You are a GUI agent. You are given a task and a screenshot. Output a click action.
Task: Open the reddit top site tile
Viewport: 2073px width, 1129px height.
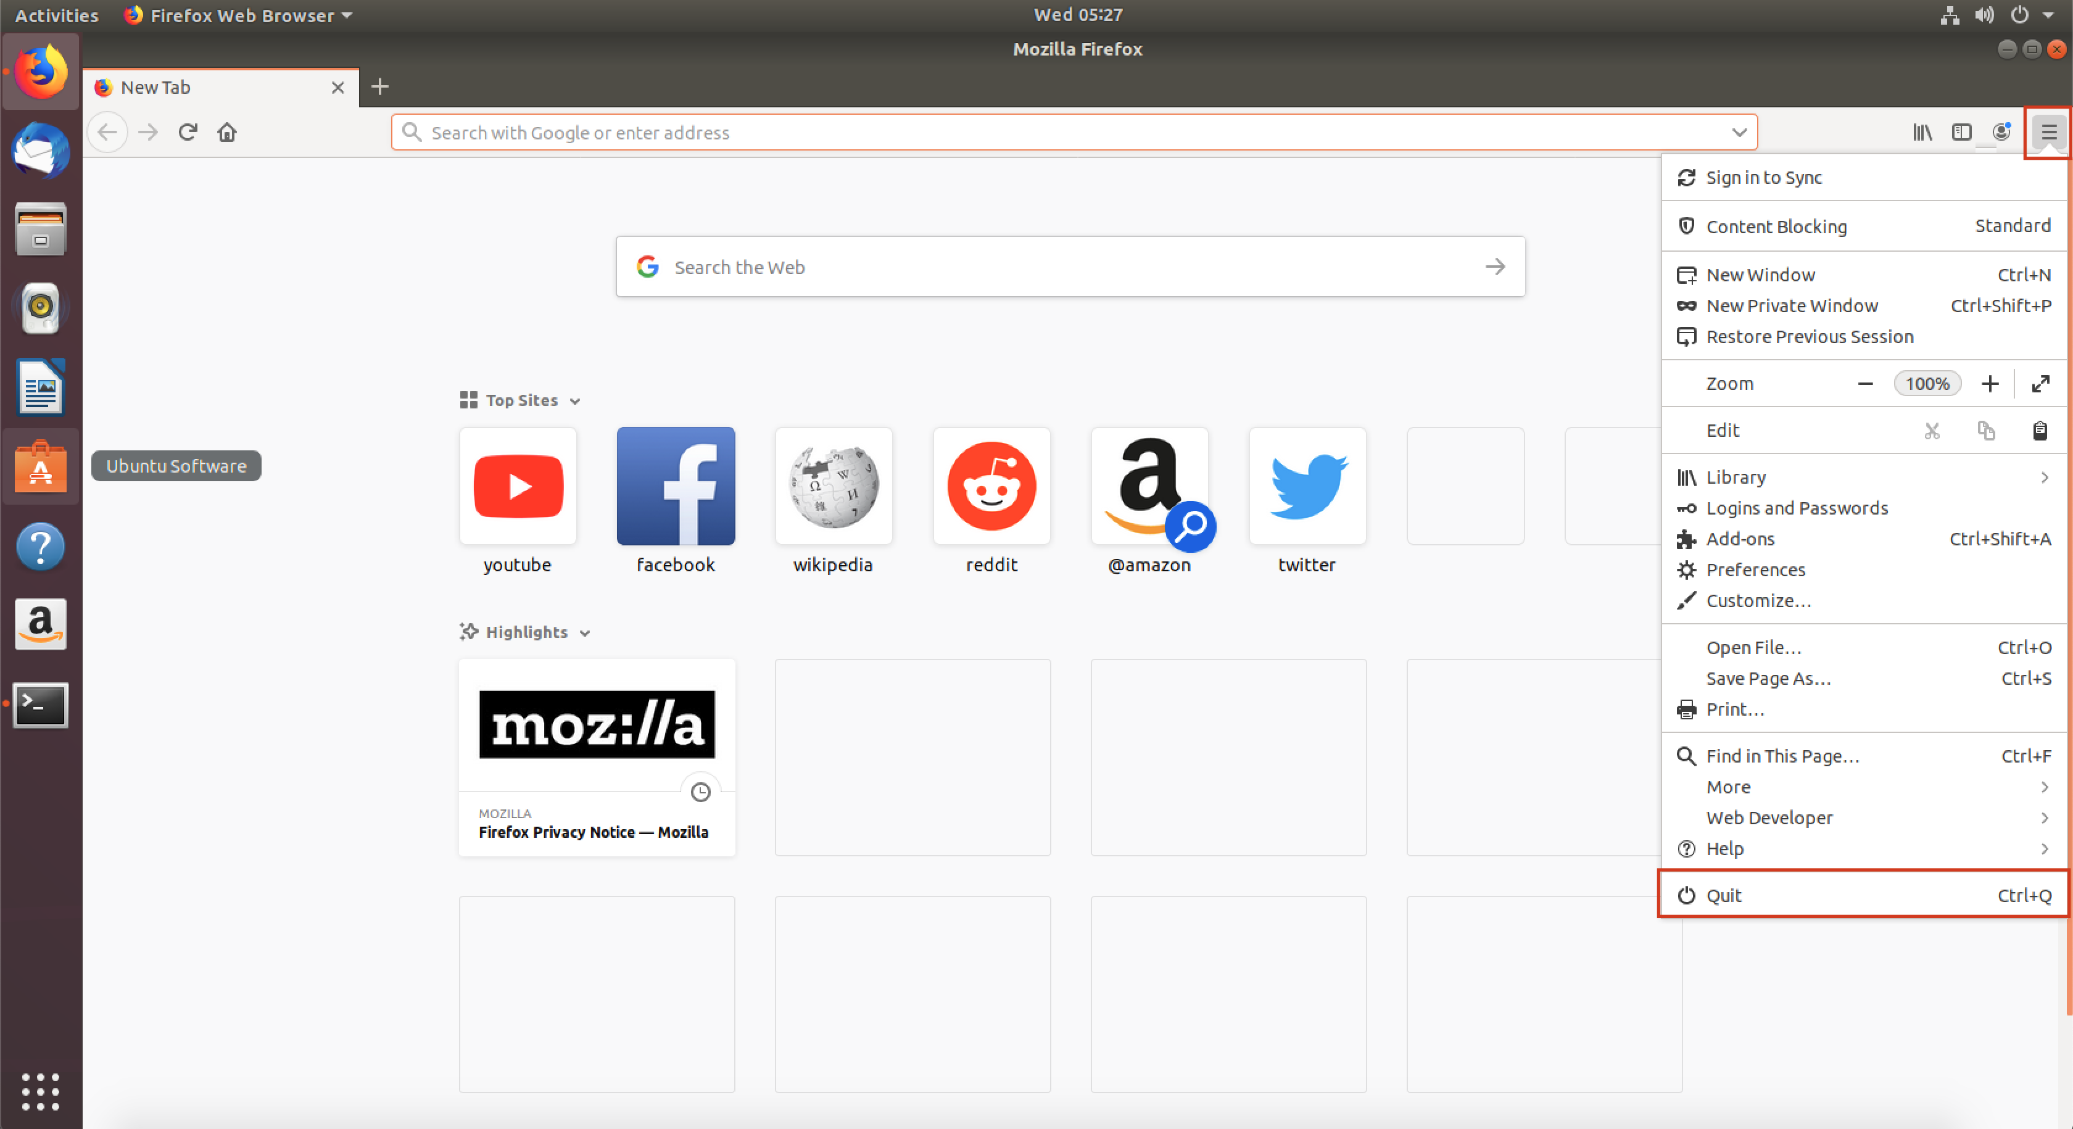click(991, 486)
